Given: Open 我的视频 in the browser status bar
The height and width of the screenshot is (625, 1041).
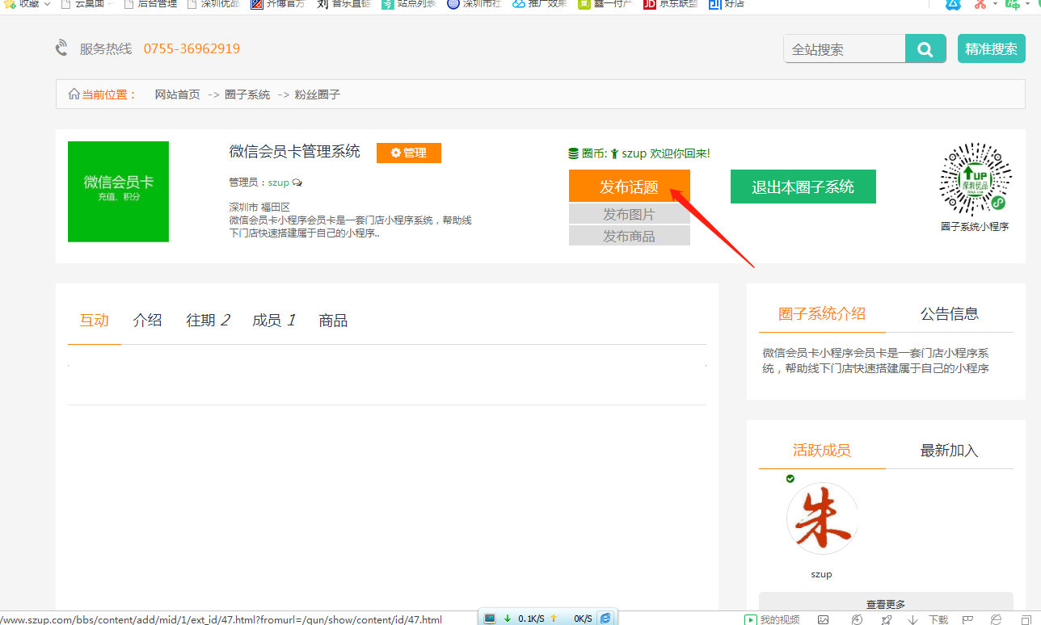Looking at the screenshot, I should tap(772, 619).
